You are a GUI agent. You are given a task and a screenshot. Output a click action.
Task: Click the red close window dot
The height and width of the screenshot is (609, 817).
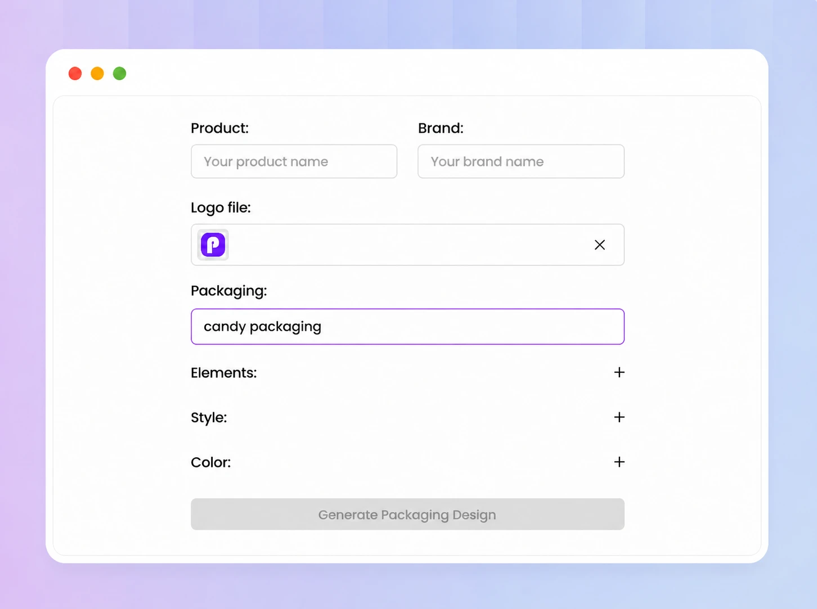click(x=75, y=74)
